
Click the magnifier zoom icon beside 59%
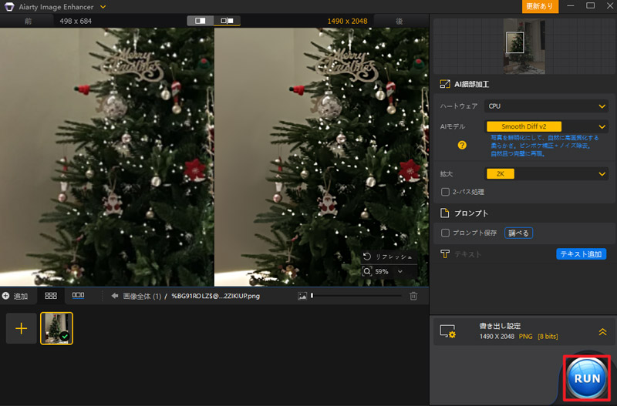367,271
